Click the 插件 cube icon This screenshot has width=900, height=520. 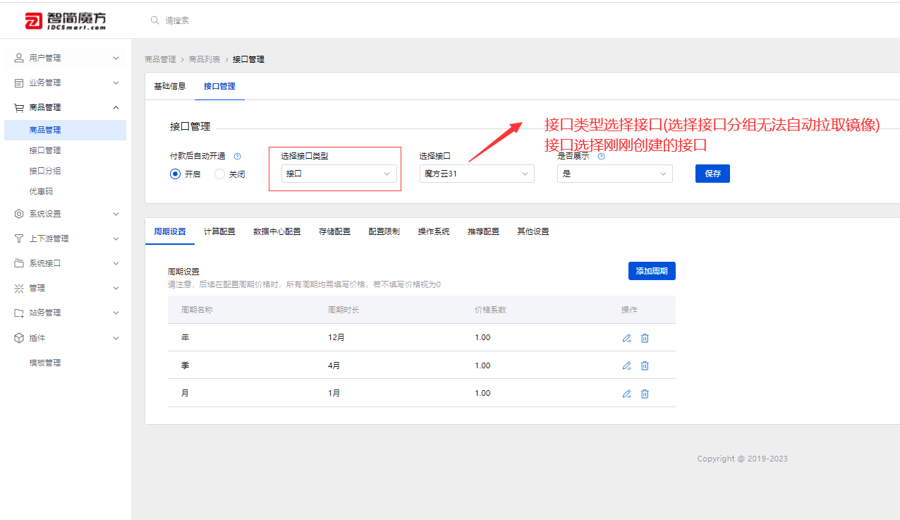click(19, 338)
